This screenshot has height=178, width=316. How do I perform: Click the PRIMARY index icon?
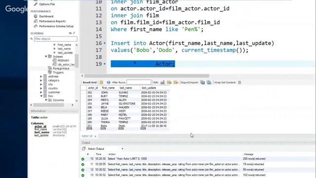54,60
